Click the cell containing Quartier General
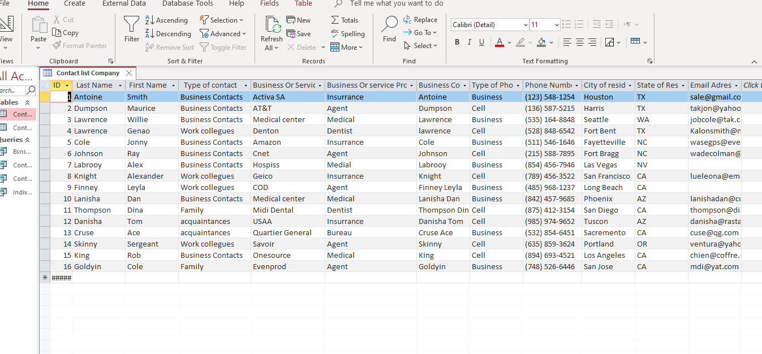The image size is (762, 354). tap(288, 232)
